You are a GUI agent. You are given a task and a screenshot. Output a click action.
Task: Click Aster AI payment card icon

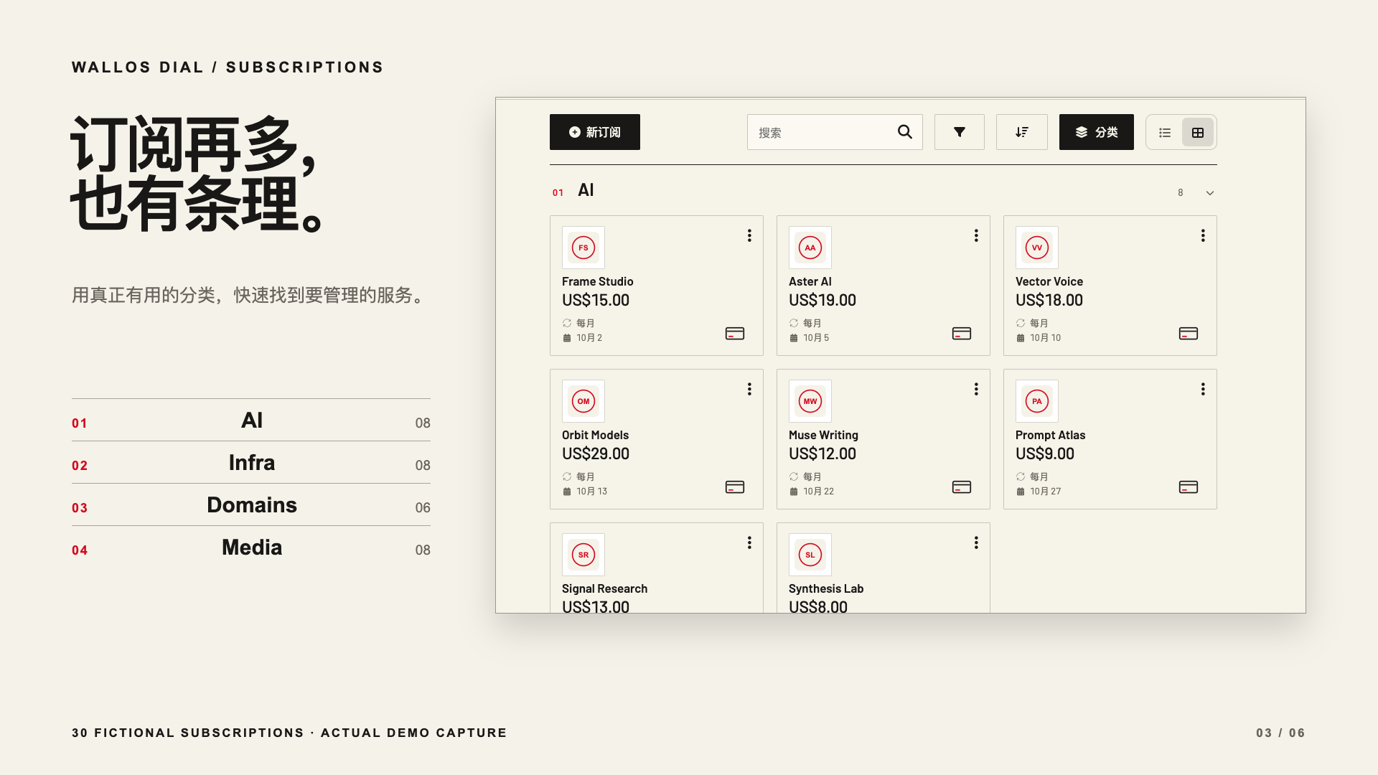click(962, 334)
